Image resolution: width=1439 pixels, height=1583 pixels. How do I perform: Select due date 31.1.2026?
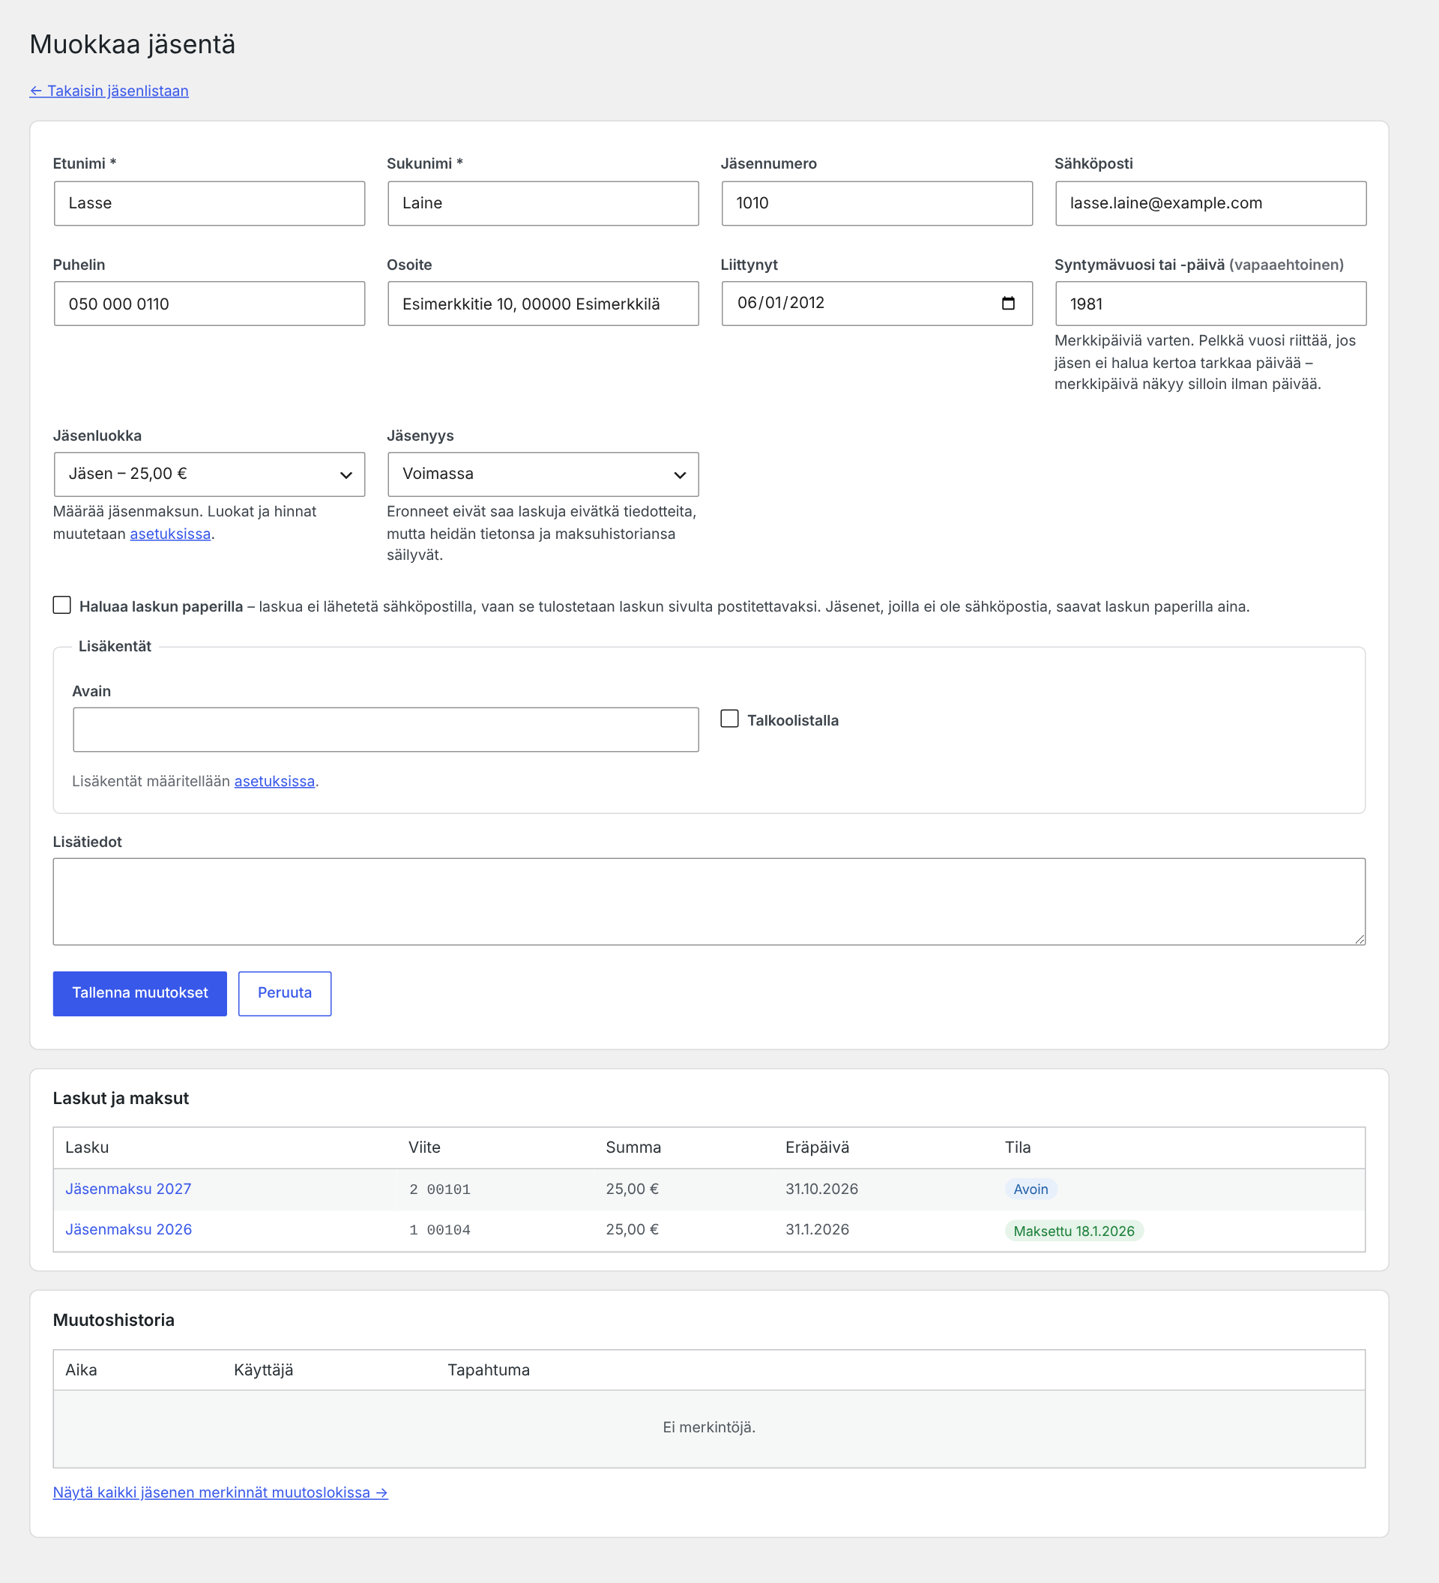(x=817, y=1230)
